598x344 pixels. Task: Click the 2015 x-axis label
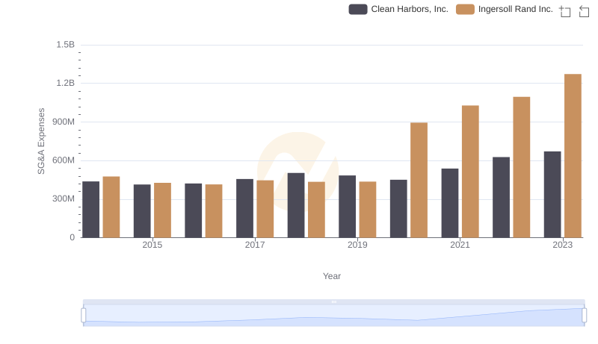152,245
